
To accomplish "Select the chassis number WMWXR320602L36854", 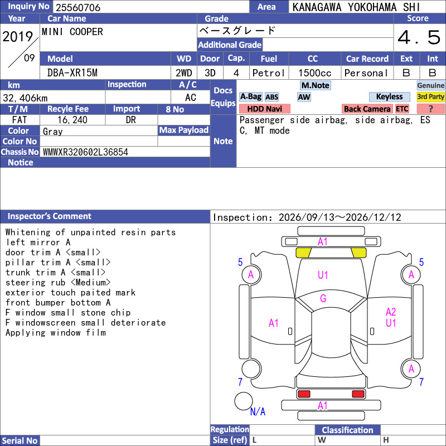I will (85, 152).
